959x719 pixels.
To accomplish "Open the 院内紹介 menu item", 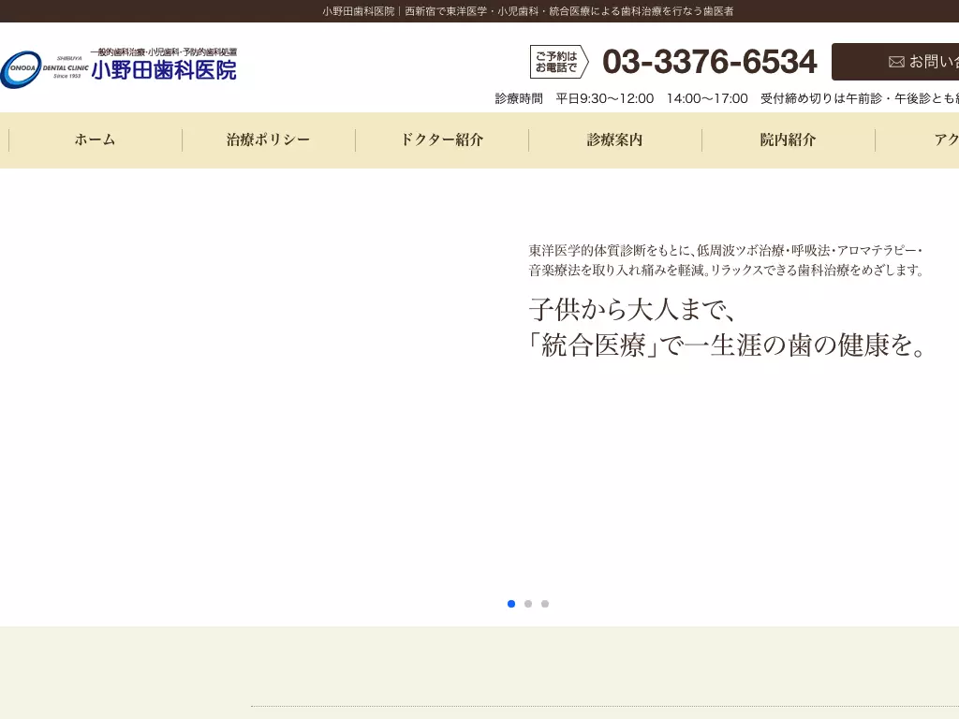I will [x=789, y=140].
